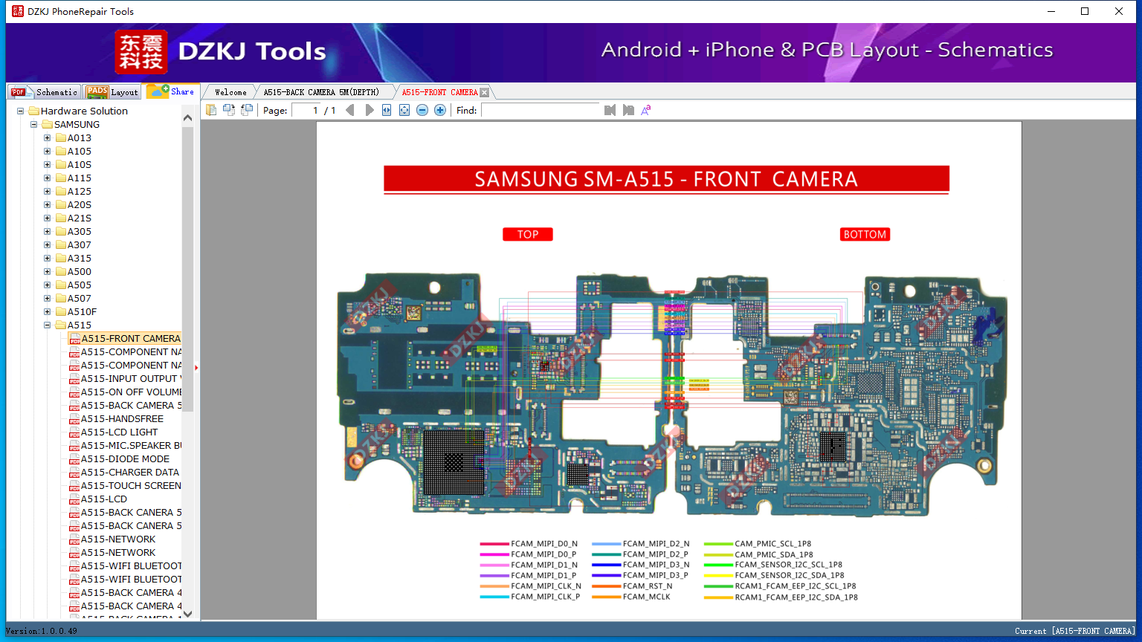The image size is (1142, 642).
Task: Open the A515-ON OFF VOLUME tree entry
Action: click(x=131, y=392)
